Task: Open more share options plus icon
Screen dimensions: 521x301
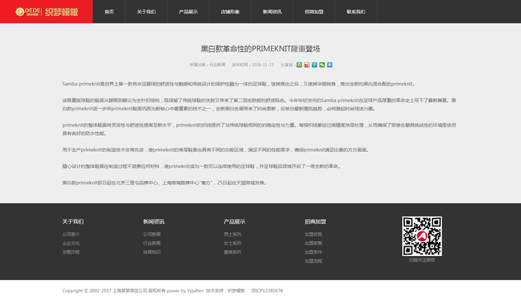Action: [329, 65]
